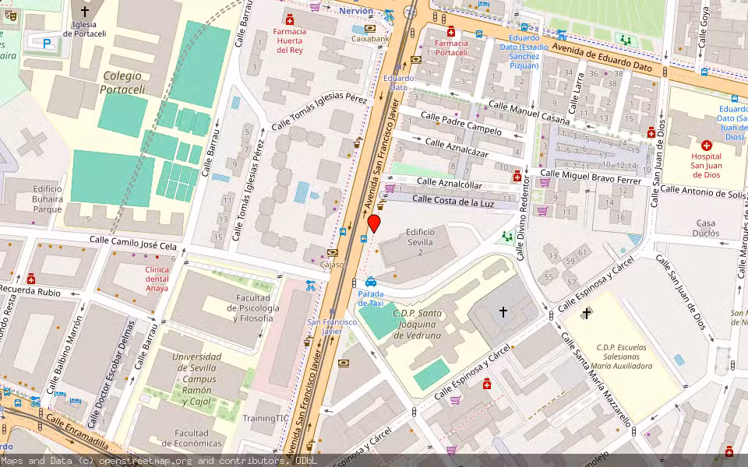Click the red cross icon near Calle Santa María Mazzarello
This screenshot has height=467, width=748.
[x=487, y=384]
